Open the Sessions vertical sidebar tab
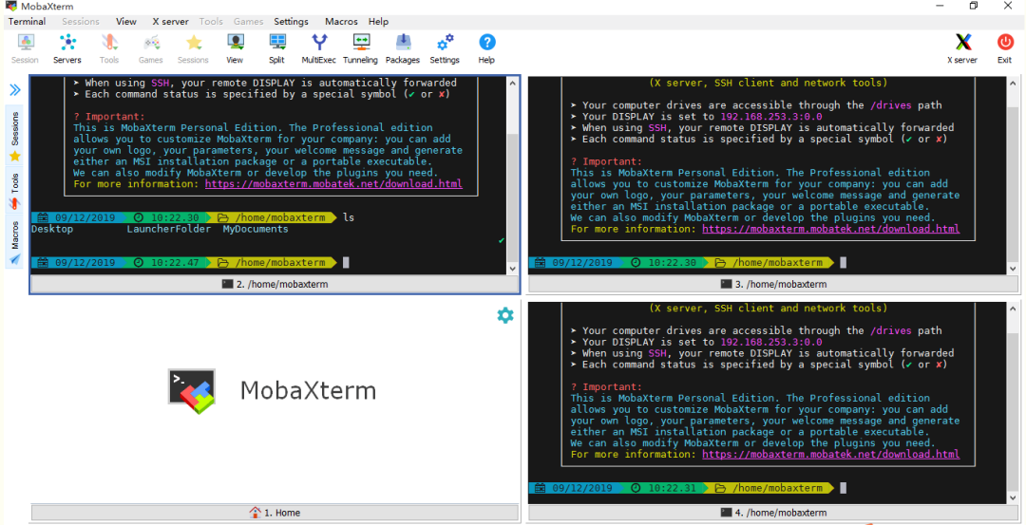 point(14,136)
